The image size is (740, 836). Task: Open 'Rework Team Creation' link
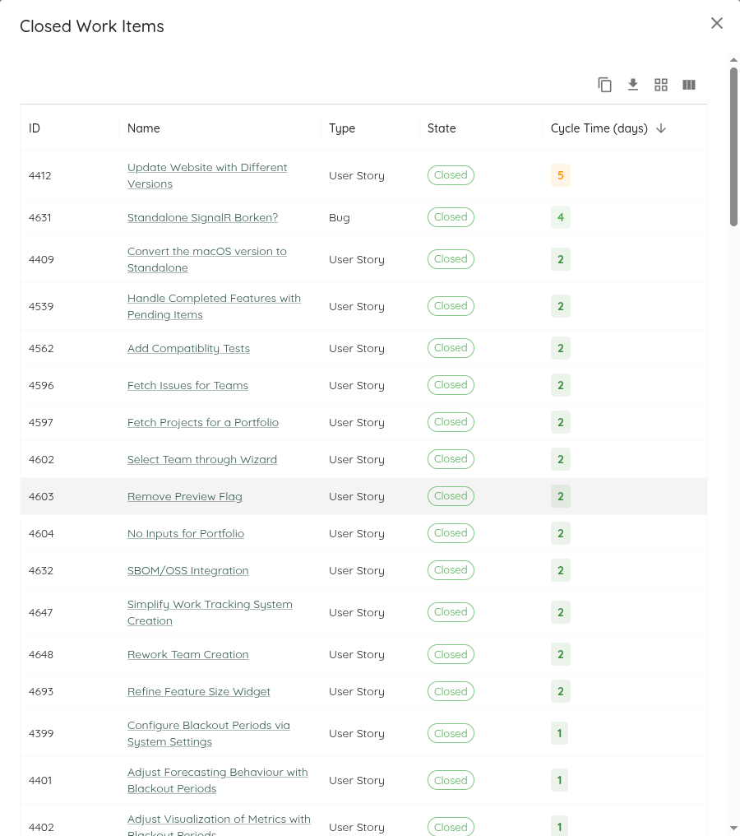[x=187, y=655]
